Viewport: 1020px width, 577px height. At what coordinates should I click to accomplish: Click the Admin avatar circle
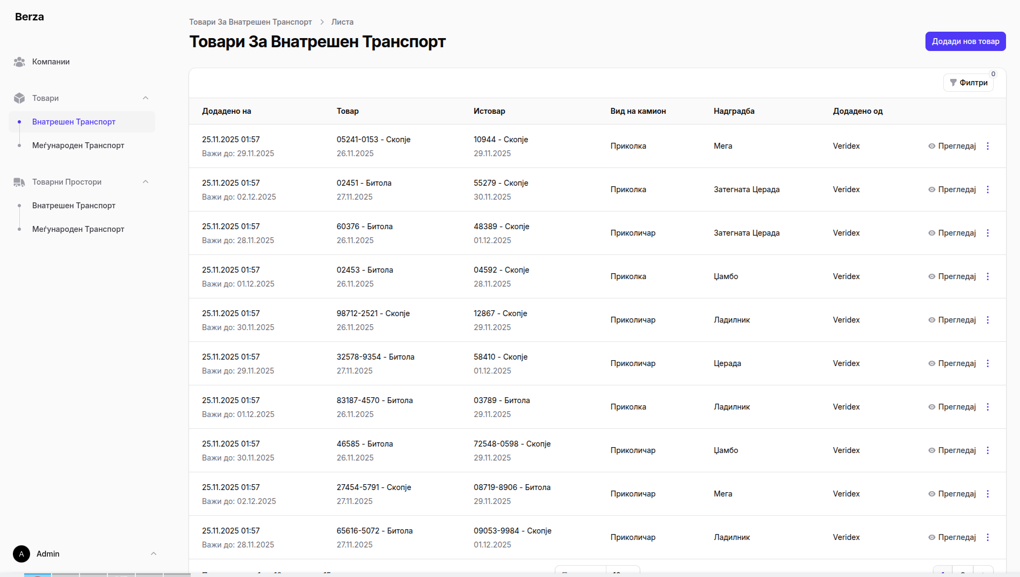(x=21, y=554)
